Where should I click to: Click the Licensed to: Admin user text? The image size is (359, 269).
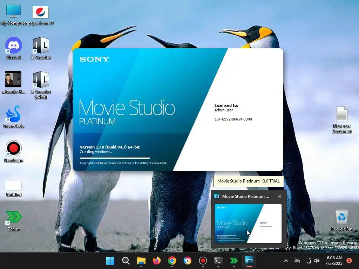(x=226, y=108)
